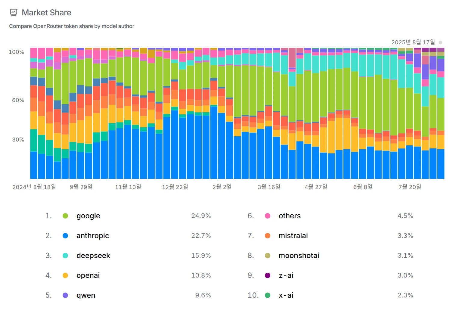Click the green x-ai legend dot

[x=268, y=295]
